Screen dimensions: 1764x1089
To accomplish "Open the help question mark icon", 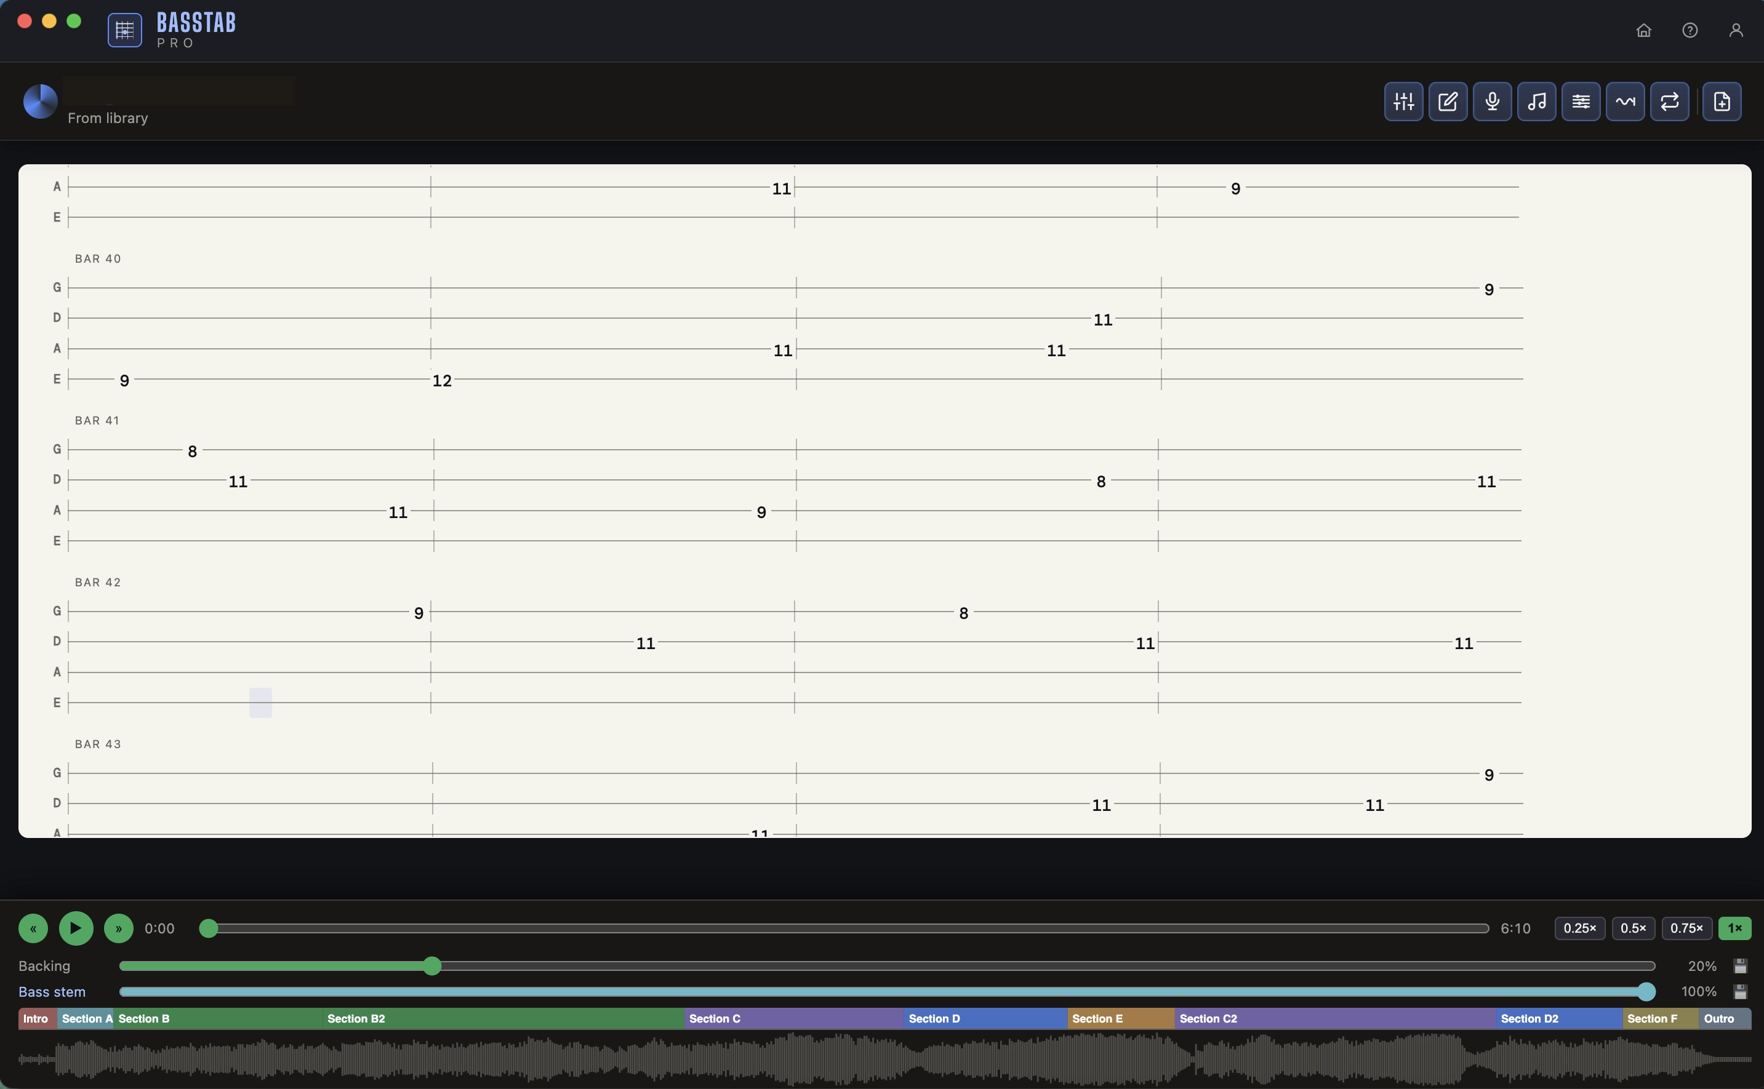I will [x=1690, y=30].
